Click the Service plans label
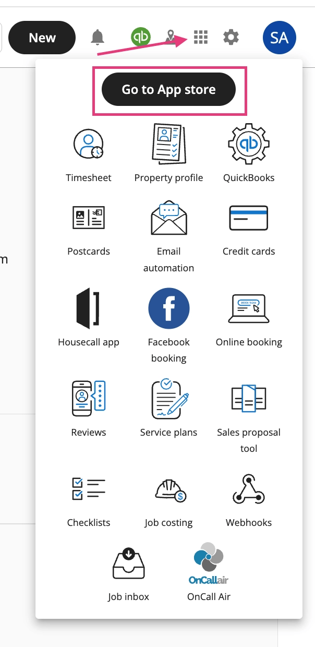 point(168,433)
